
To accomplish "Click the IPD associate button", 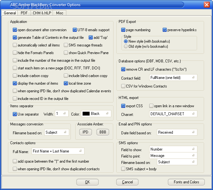I will (85, 132).
